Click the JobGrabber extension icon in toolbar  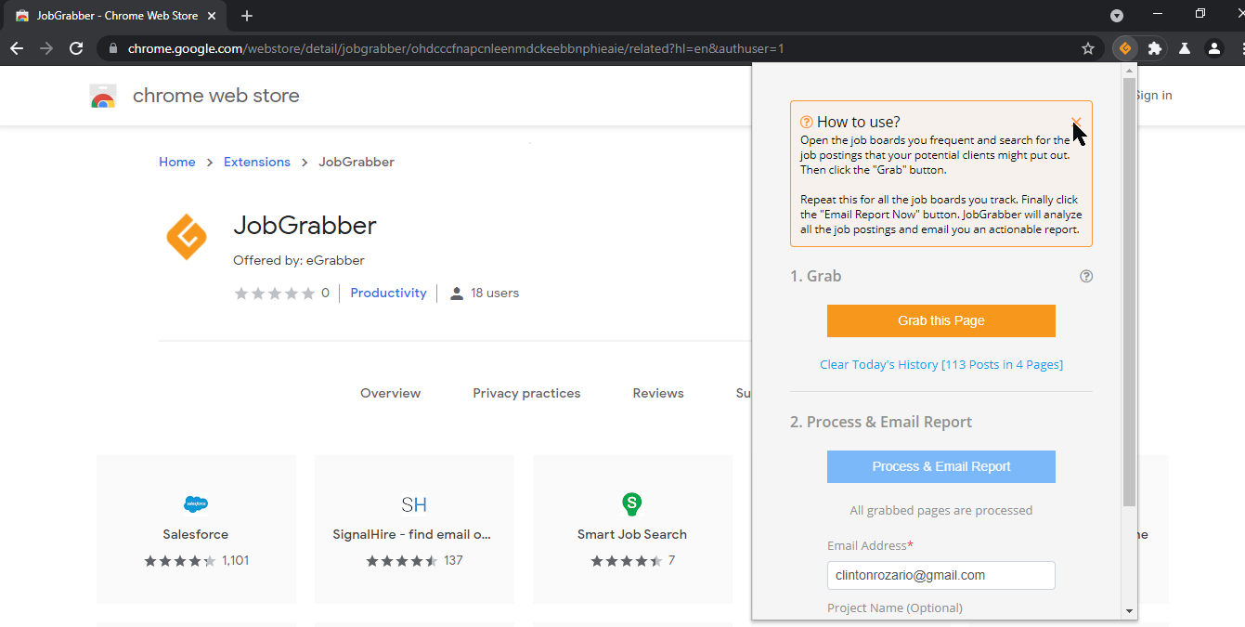tap(1124, 48)
